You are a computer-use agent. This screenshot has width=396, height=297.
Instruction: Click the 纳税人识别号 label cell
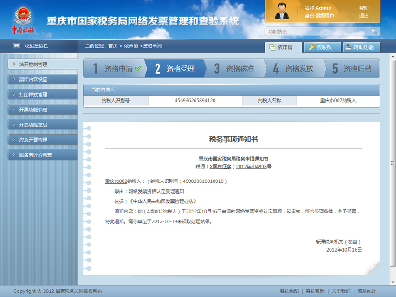[x=116, y=101]
